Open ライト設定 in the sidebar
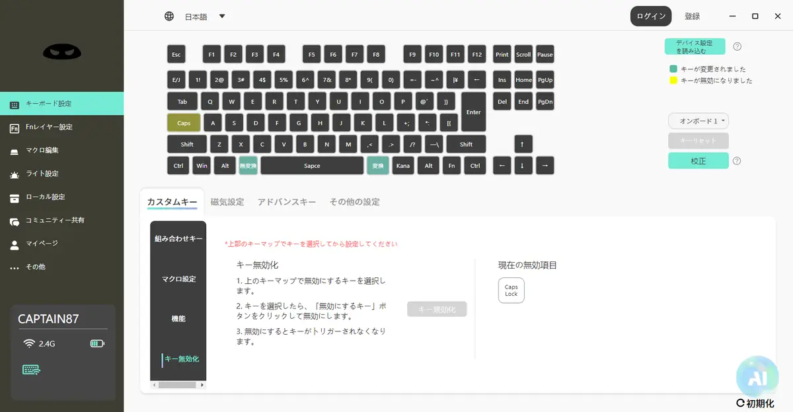 coord(42,174)
